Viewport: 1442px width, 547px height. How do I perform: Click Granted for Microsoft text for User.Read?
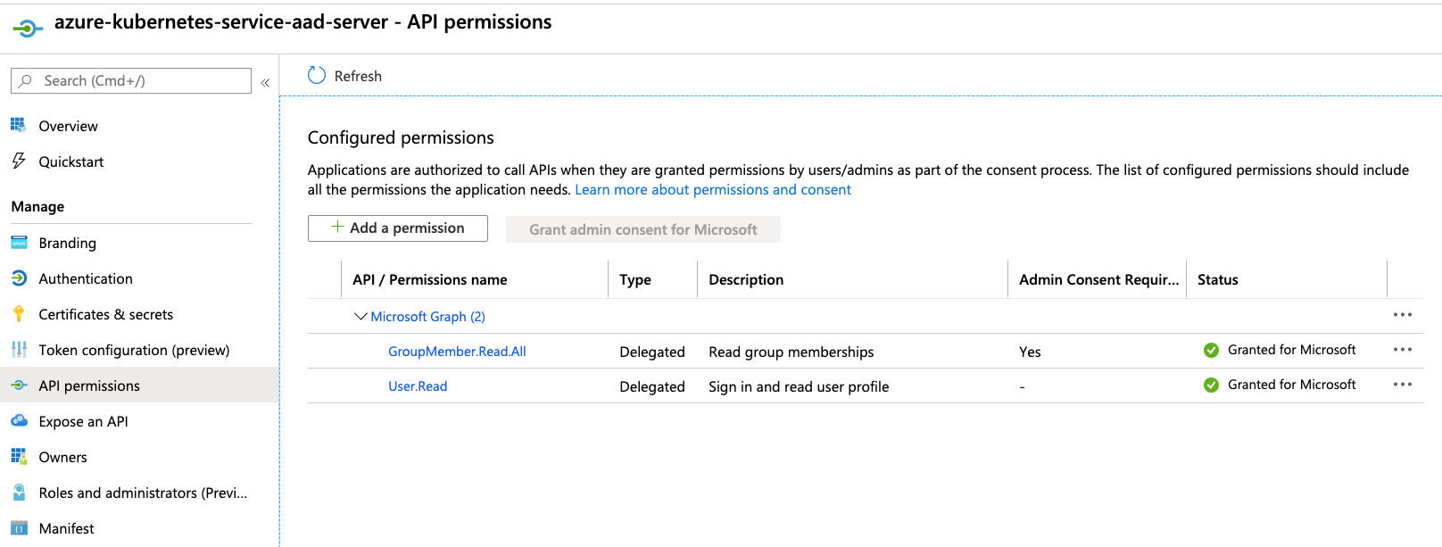[1292, 385]
